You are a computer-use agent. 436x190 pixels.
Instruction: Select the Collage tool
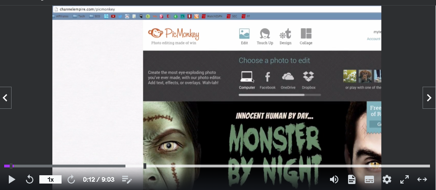(x=306, y=36)
